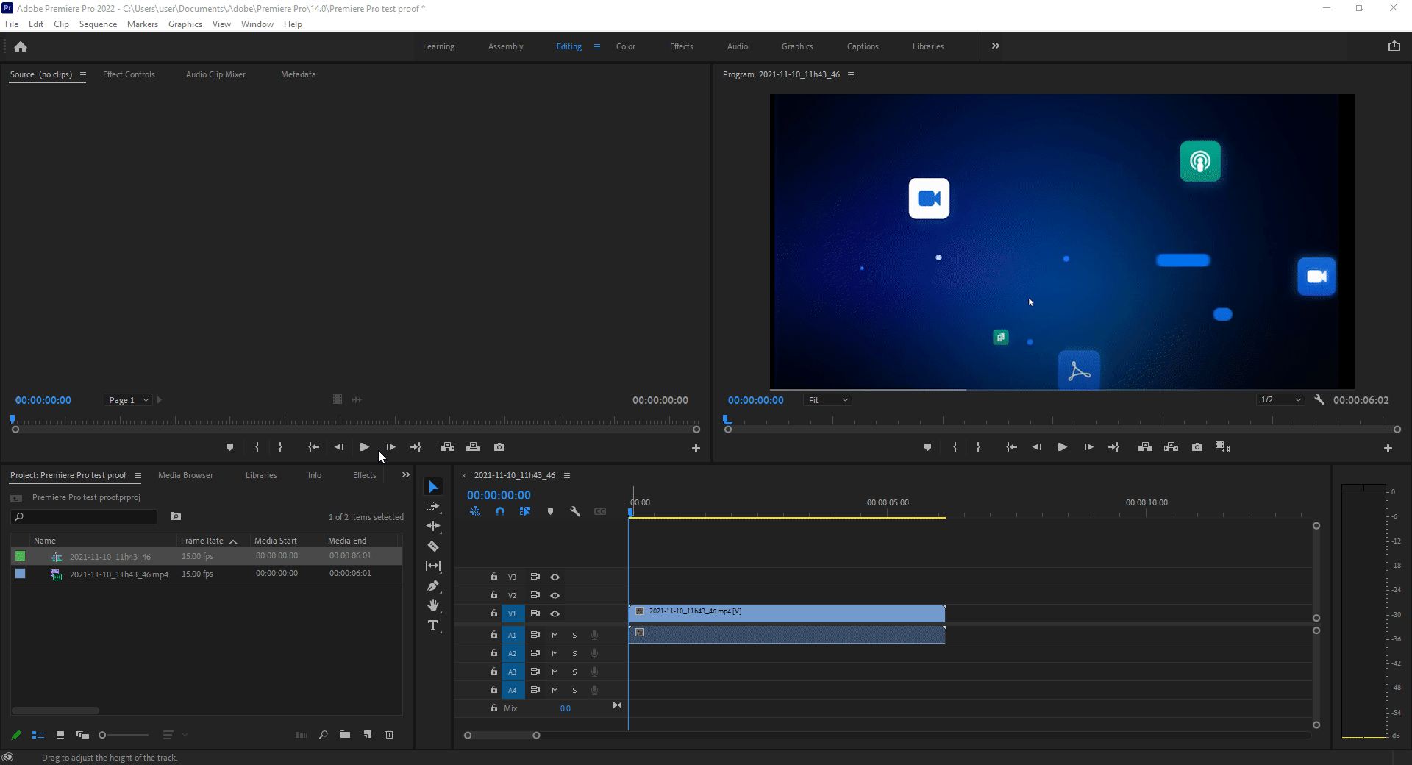Switch to the Color workspace
The height and width of the screenshot is (765, 1412).
[x=626, y=46]
